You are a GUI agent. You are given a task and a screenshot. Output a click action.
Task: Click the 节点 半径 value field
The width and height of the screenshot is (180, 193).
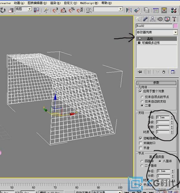pos(163,171)
